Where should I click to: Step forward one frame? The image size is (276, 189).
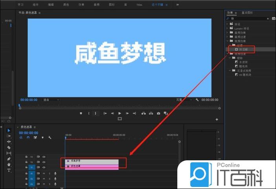coord(127,113)
